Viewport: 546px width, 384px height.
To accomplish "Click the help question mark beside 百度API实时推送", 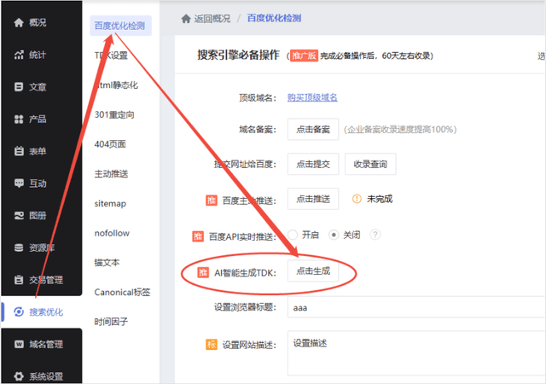I will pos(375,235).
